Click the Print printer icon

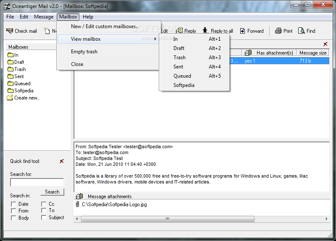click(278, 31)
